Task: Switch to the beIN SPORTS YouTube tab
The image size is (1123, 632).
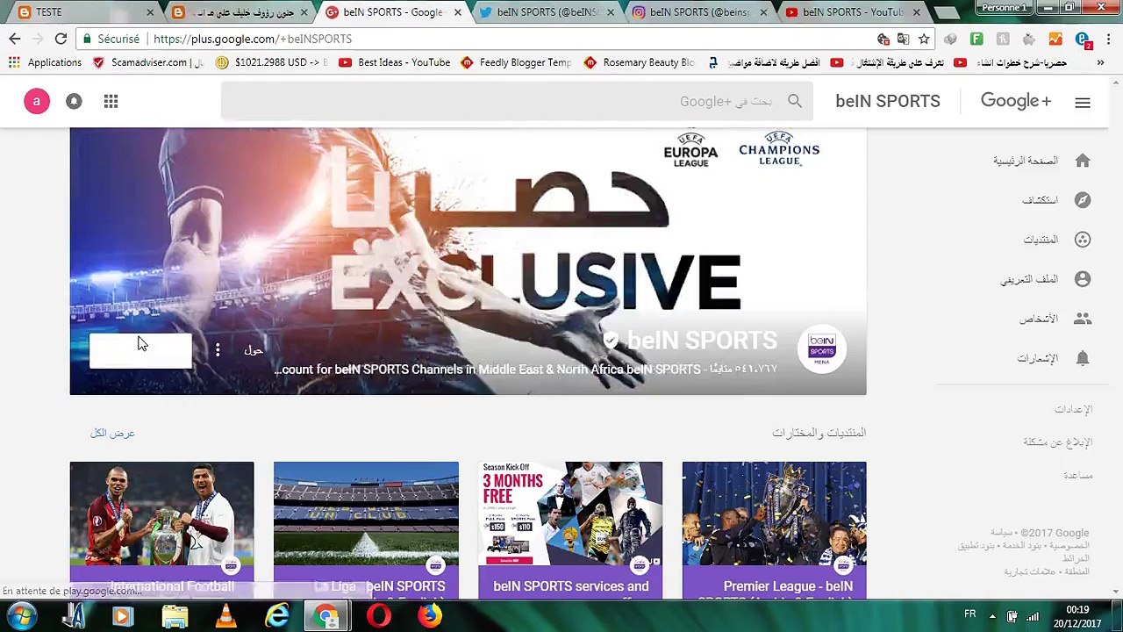Action: pos(852,12)
